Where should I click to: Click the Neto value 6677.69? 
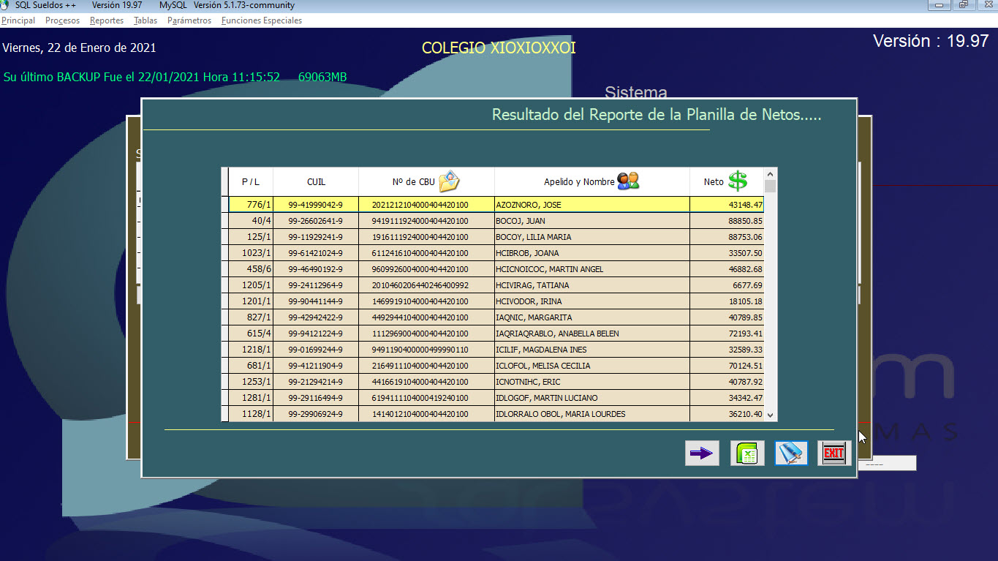tap(727, 285)
